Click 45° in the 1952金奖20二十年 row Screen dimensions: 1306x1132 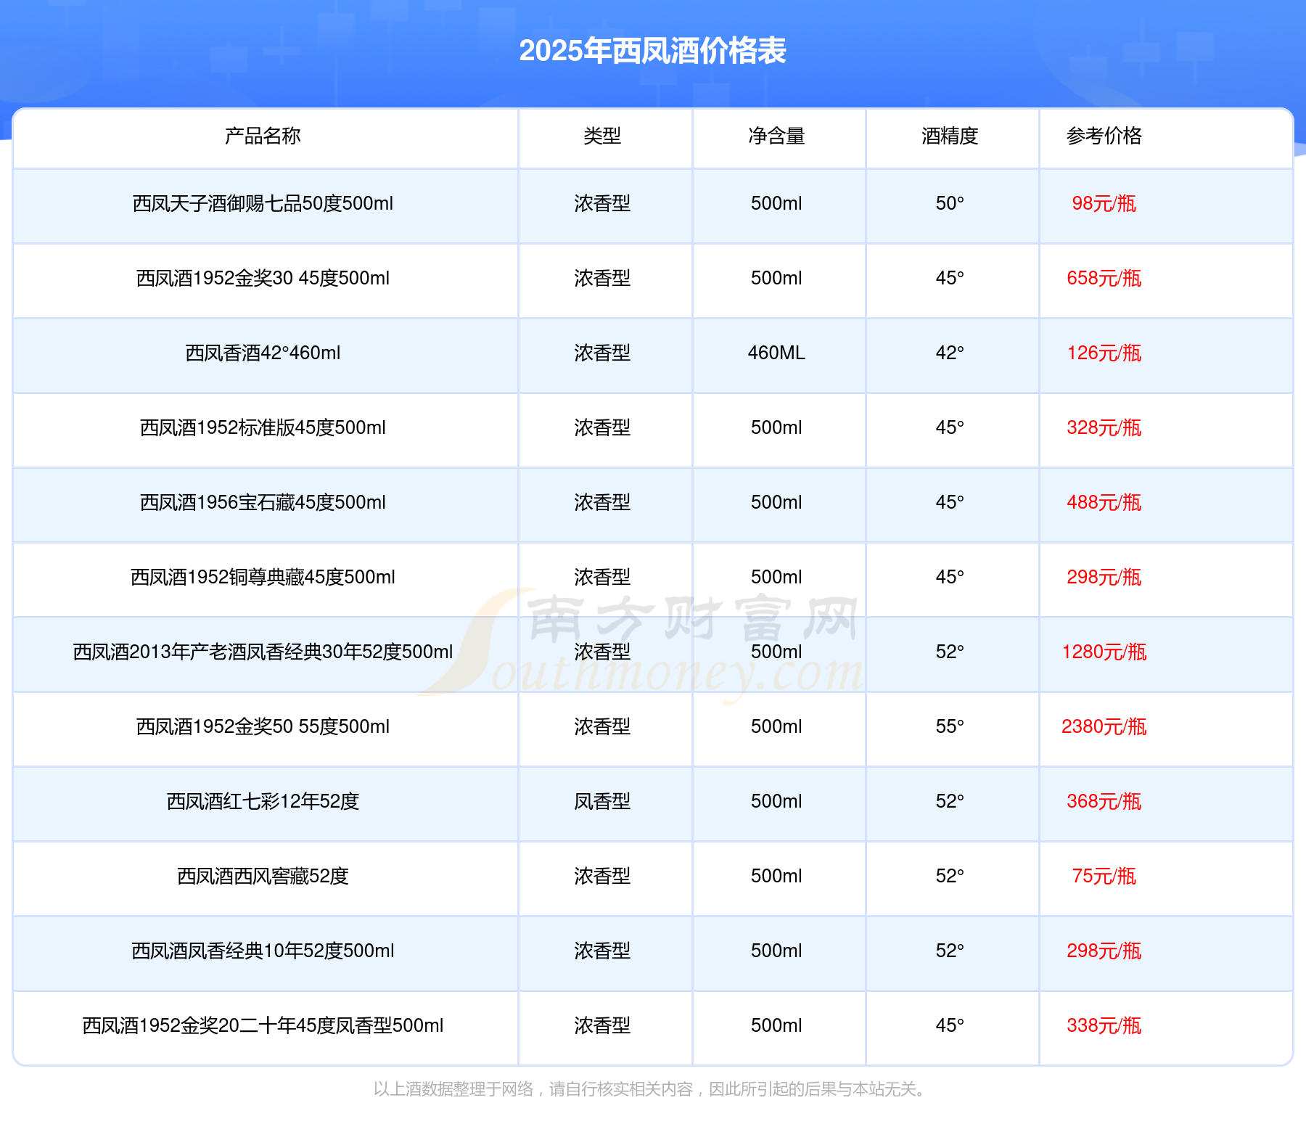pos(950,1026)
